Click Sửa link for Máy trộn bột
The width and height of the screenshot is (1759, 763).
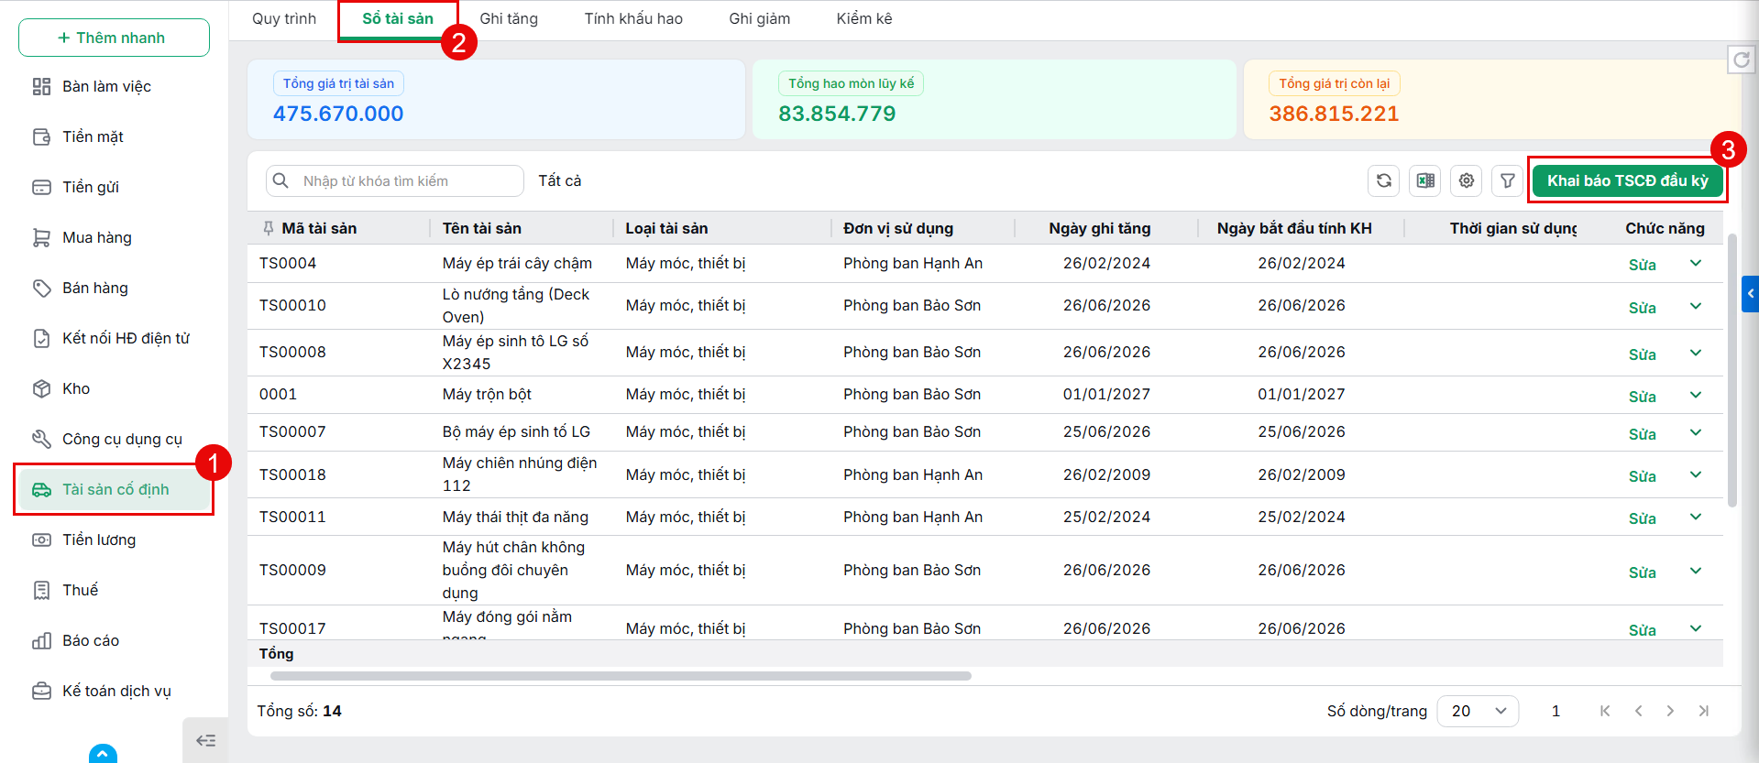point(1642,397)
